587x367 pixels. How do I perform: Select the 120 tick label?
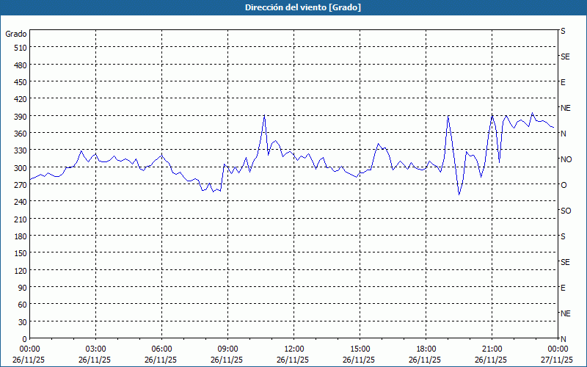(21, 271)
